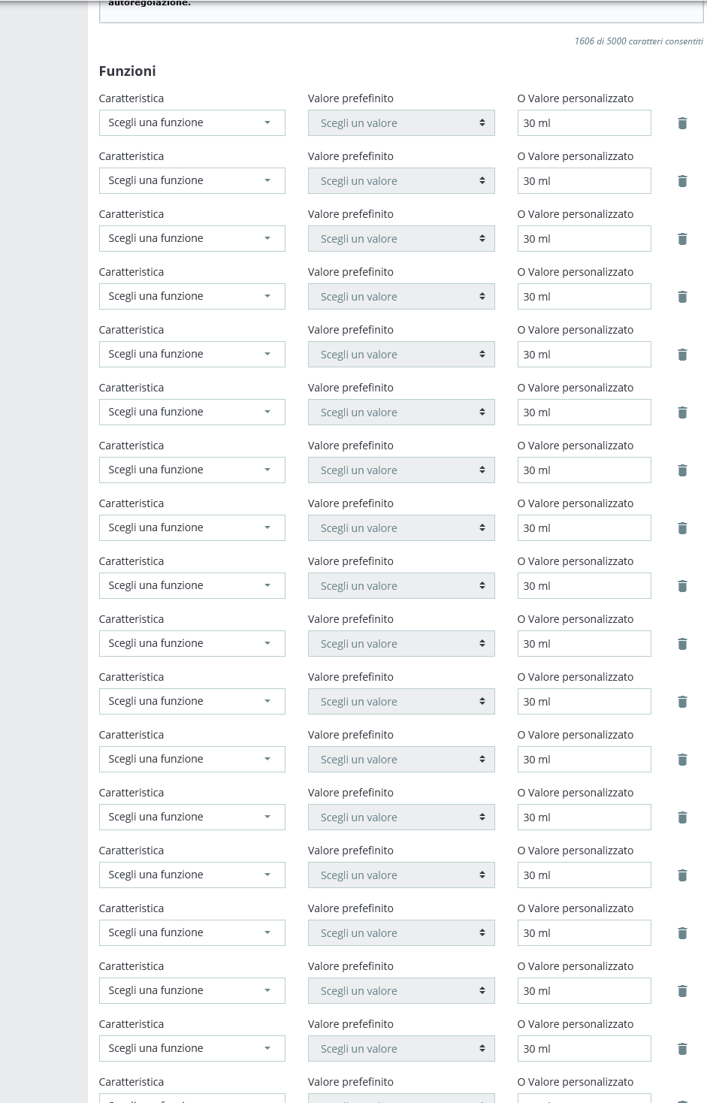Click trash icon in seventeenth function row
Viewport: 707px width, 1103px height.
[682, 1049]
